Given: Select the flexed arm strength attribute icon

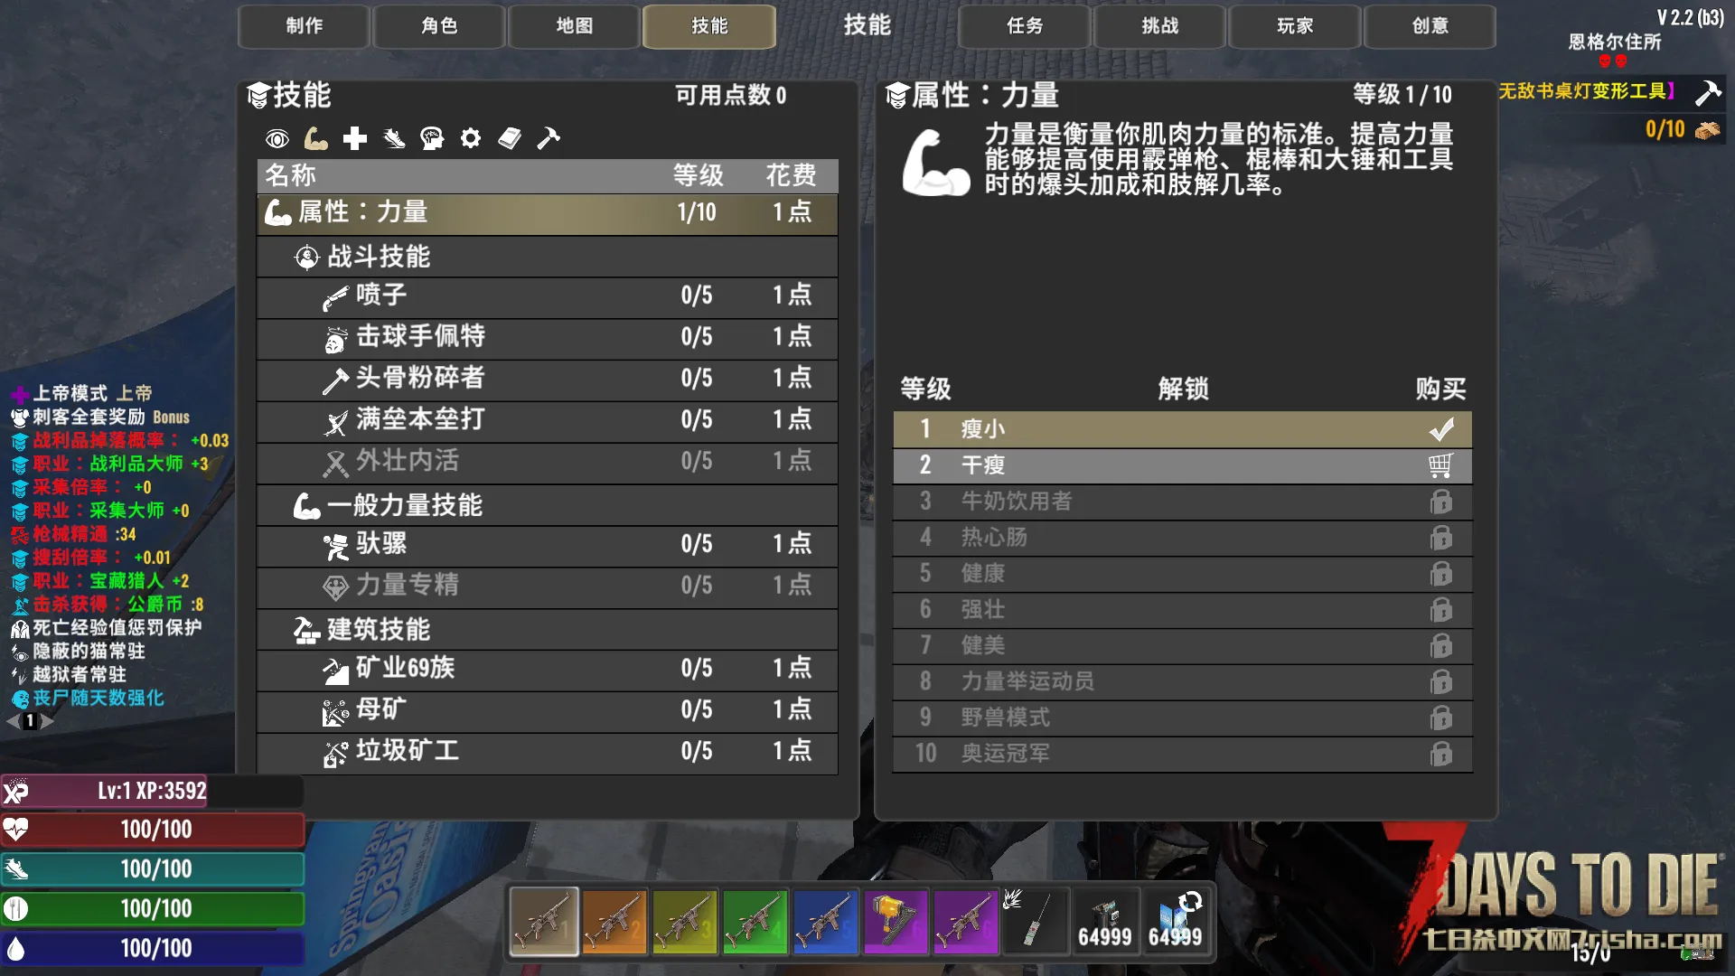Looking at the screenshot, I should point(315,138).
